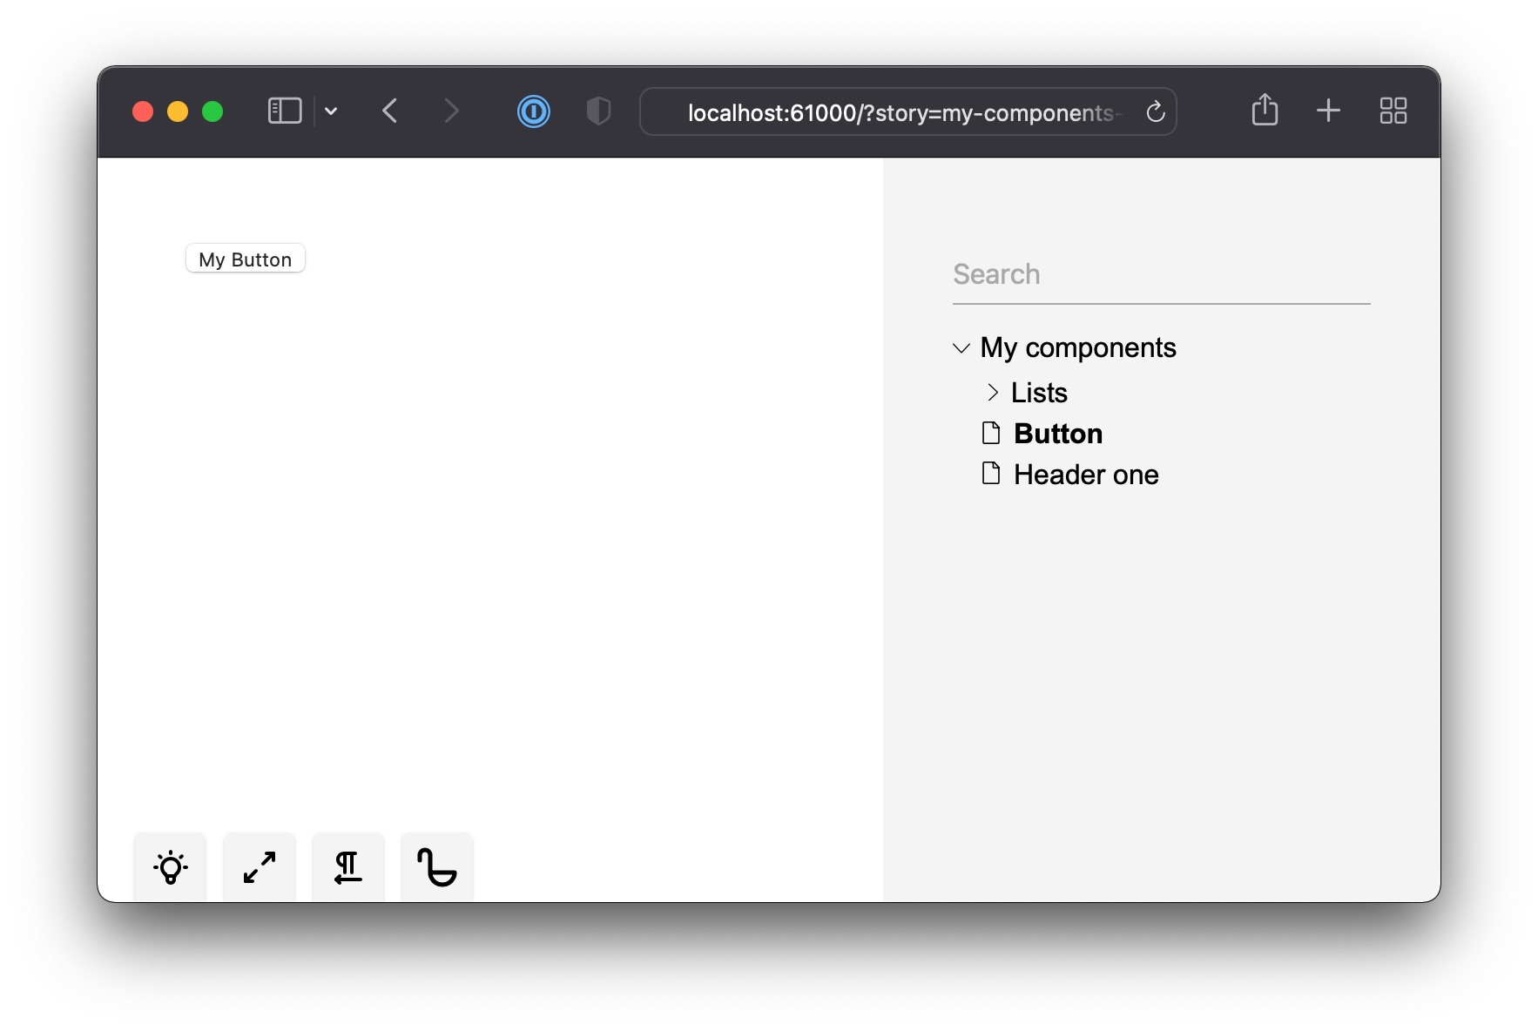Toggle right-to-left text direction
Viewport: 1538px width, 1031px height.
point(347,866)
